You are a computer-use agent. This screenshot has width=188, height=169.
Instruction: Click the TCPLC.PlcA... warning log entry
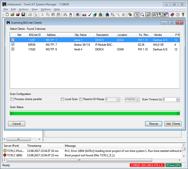coord(92,151)
